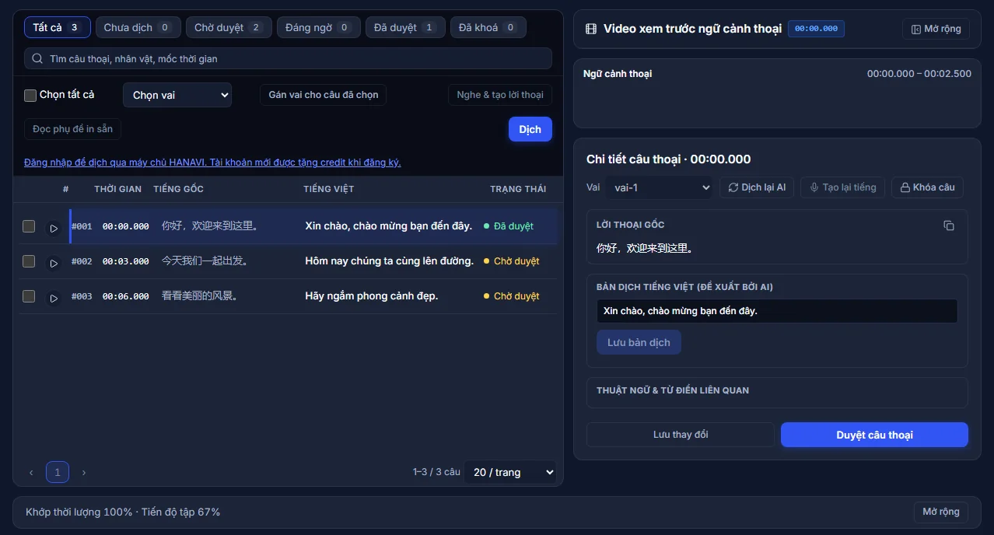Switch to the 'Đã duyệt' tab
Viewport: 994px width, 535px height.
pyautogui.click(x=405, y=28)
